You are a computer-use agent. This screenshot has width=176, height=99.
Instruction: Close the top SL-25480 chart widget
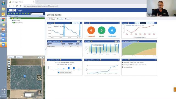tap(81, 23)
